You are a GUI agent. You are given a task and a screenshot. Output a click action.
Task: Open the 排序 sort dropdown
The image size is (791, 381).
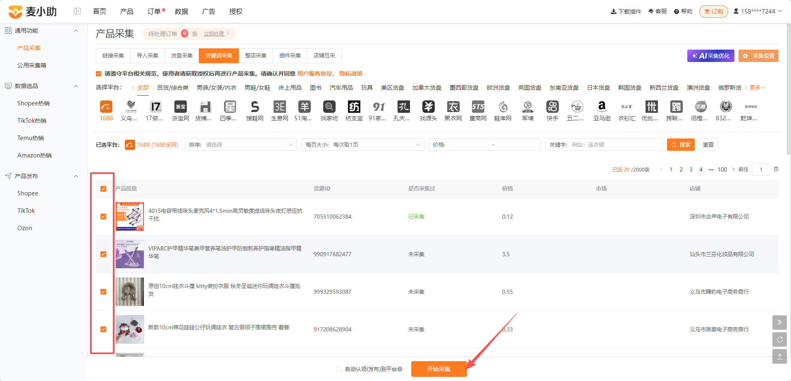[x=241, y=145]
